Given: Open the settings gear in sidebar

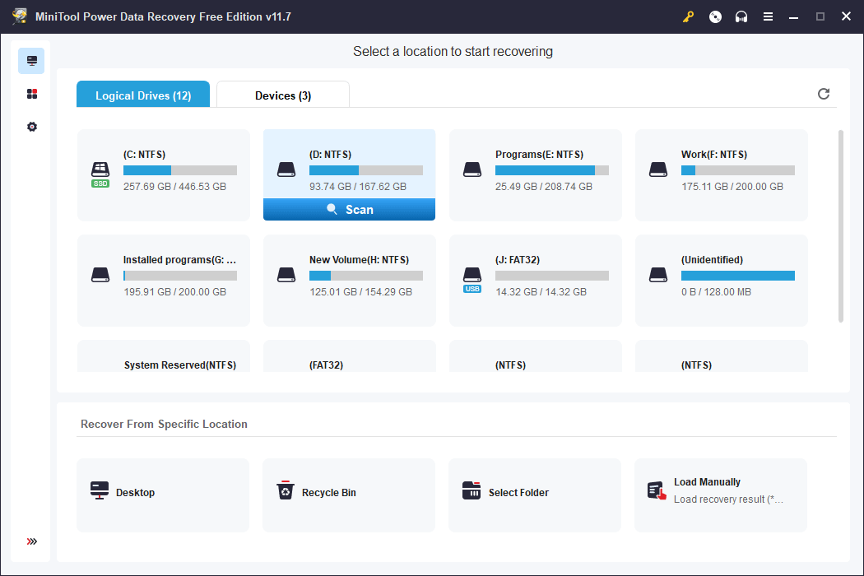Looking at the screenshot, I should 32,127.
